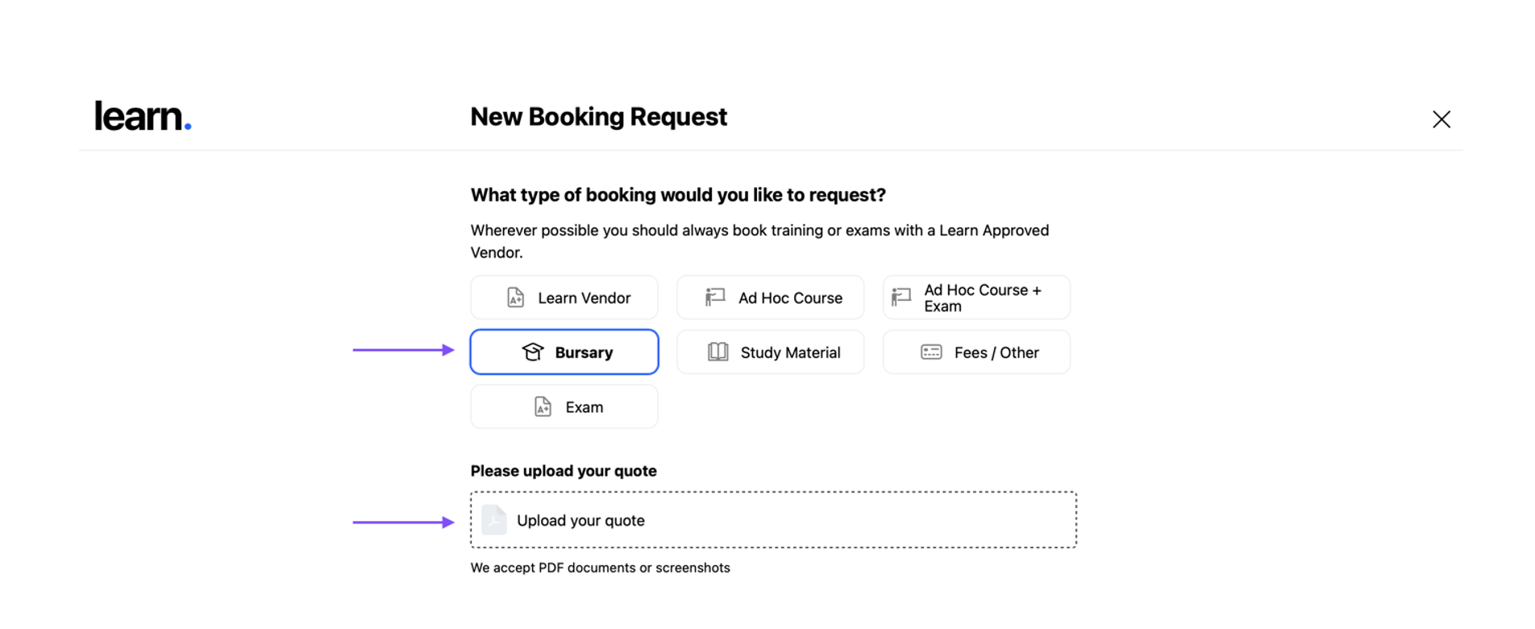Open the Upload your quote drop zone
Screen dimensions: 1535x629
pyautogui.click(x=773, y=520)
